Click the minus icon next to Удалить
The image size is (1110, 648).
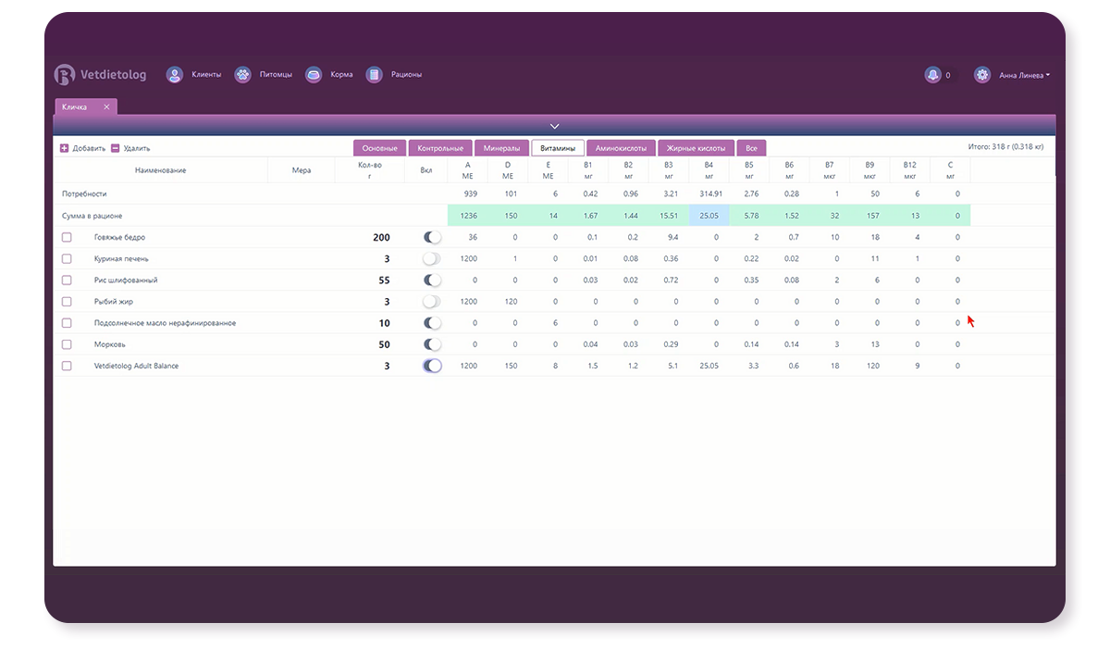(115, 148)
